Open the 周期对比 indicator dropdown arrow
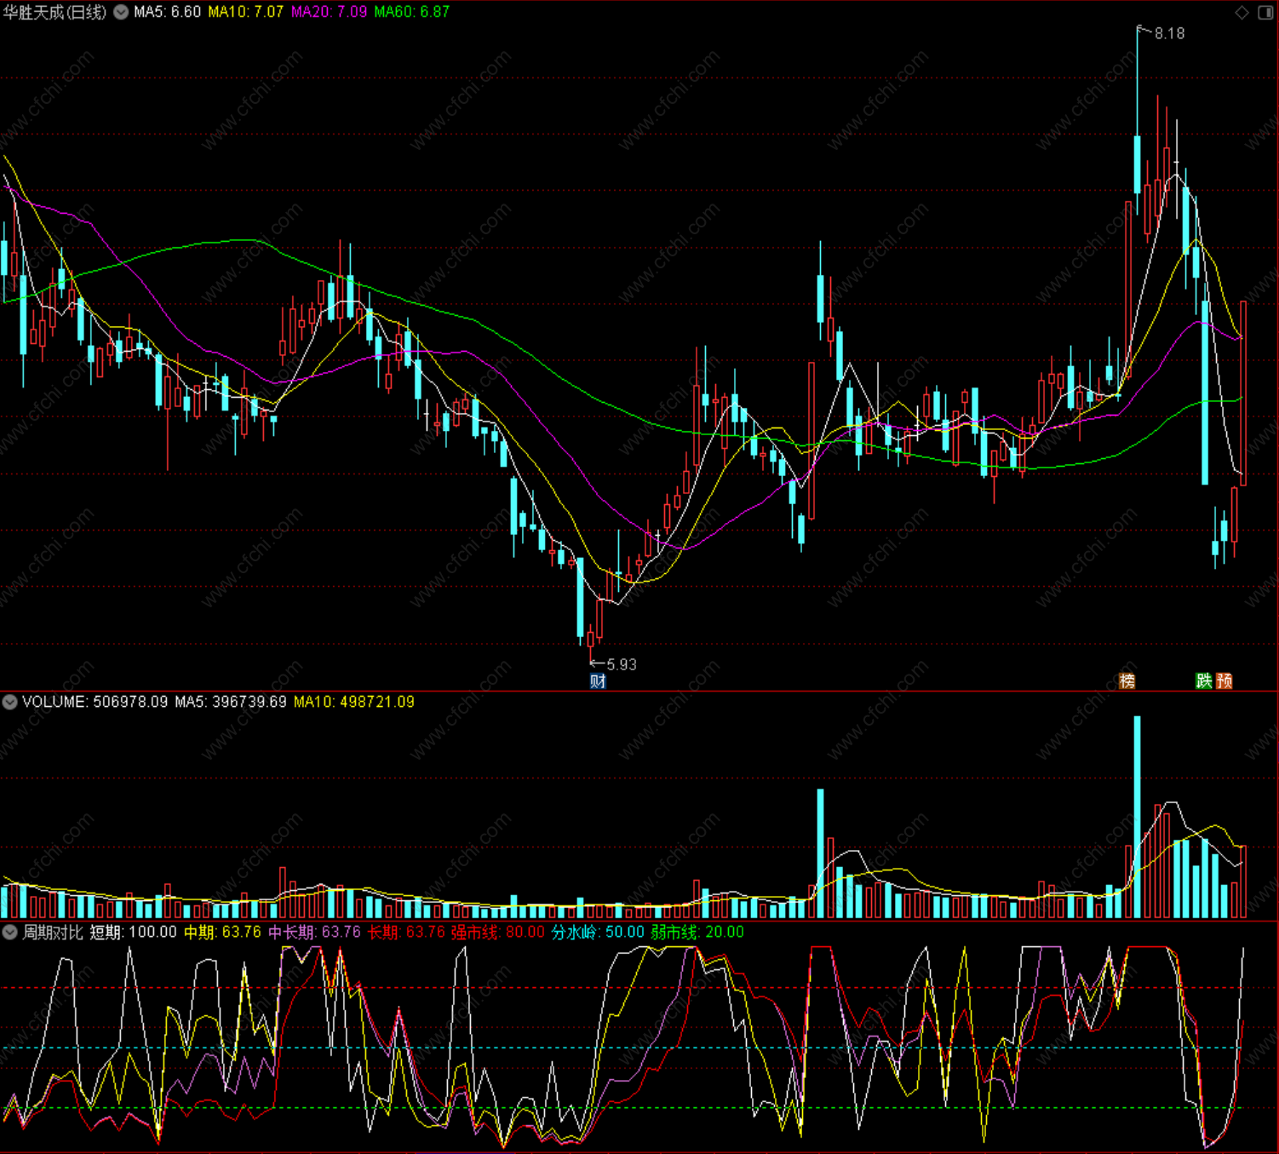1279x1154 pixels. click(x=10, y=932)
